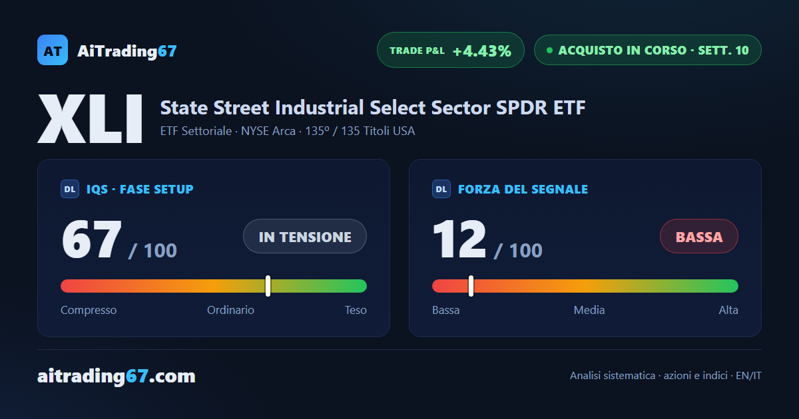Viewport: 799px width, 419px height.
Task: Open the aitrading67.com link
Action: (117, 376)
